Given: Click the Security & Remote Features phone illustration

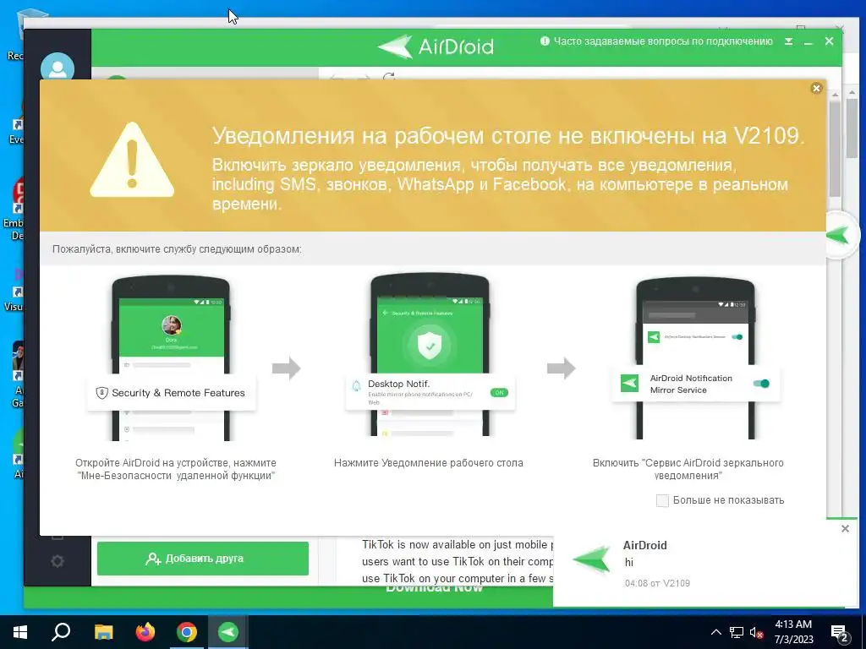Looking at the screenshot, I should coord(171,358).
